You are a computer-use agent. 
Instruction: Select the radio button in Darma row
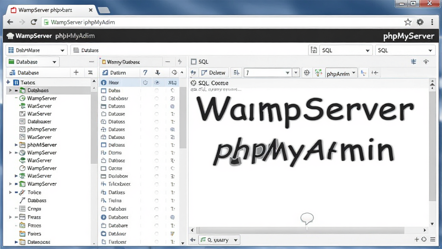(156, 153)
